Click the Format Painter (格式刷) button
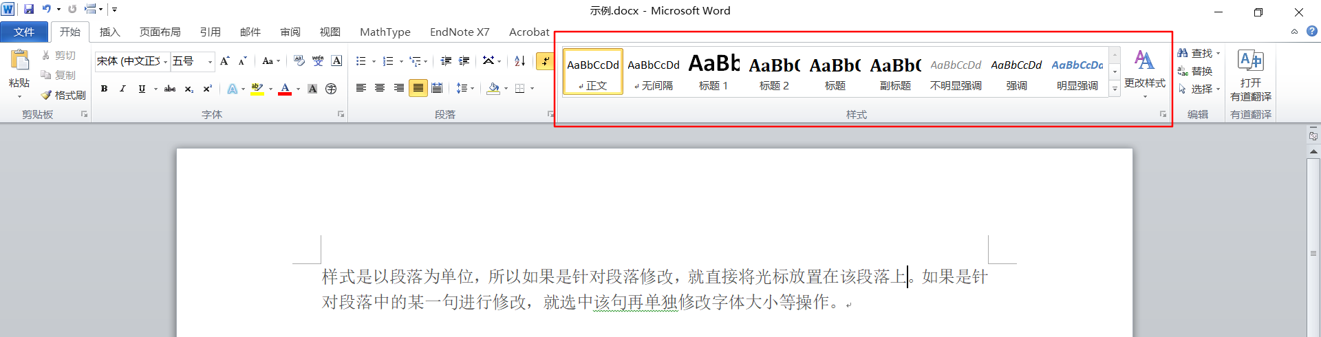The height and width of the screenshot is (337, 1321). tap(63, 95)
